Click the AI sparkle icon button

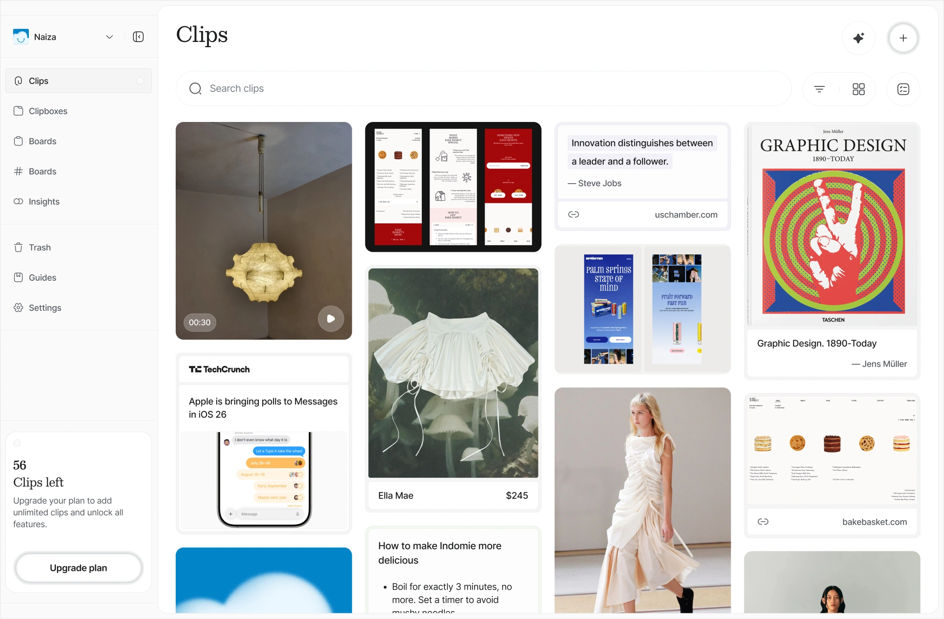pos(859,38)
